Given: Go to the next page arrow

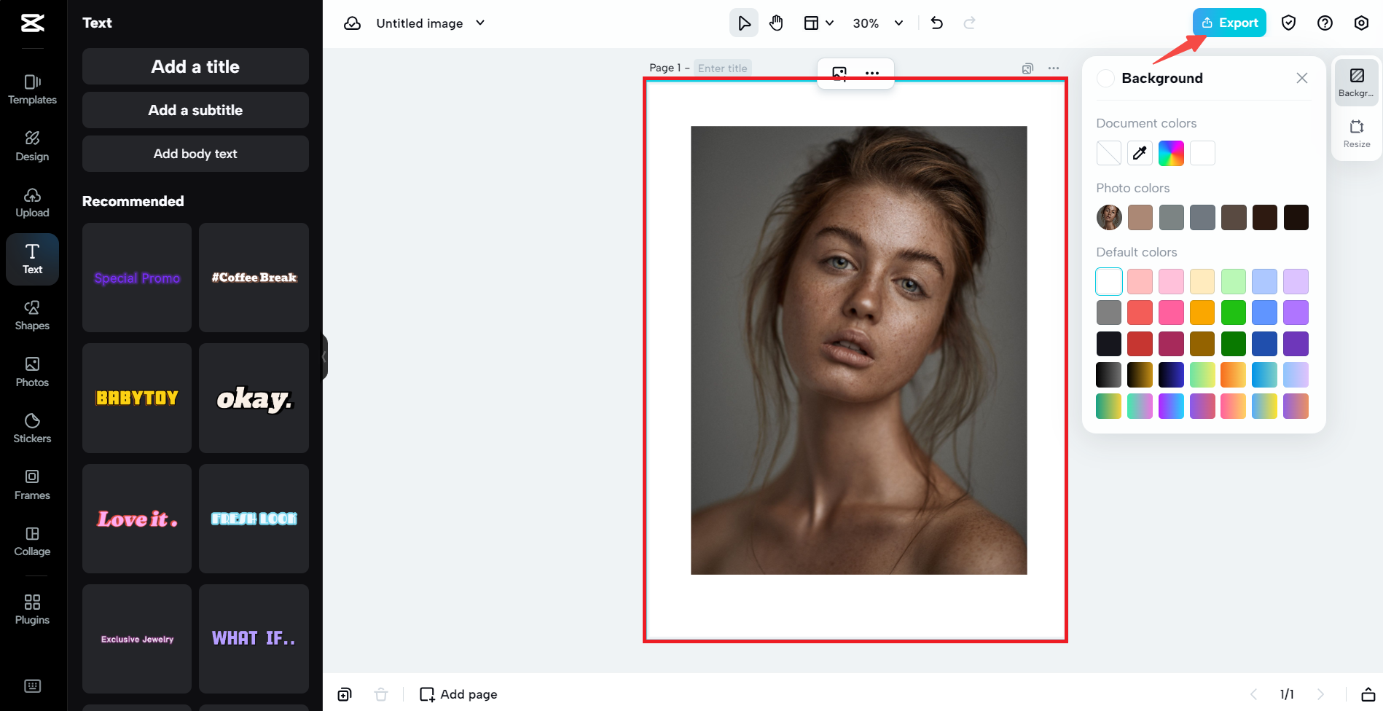Looking at the screenshot, I should [x=1320, y=694].
